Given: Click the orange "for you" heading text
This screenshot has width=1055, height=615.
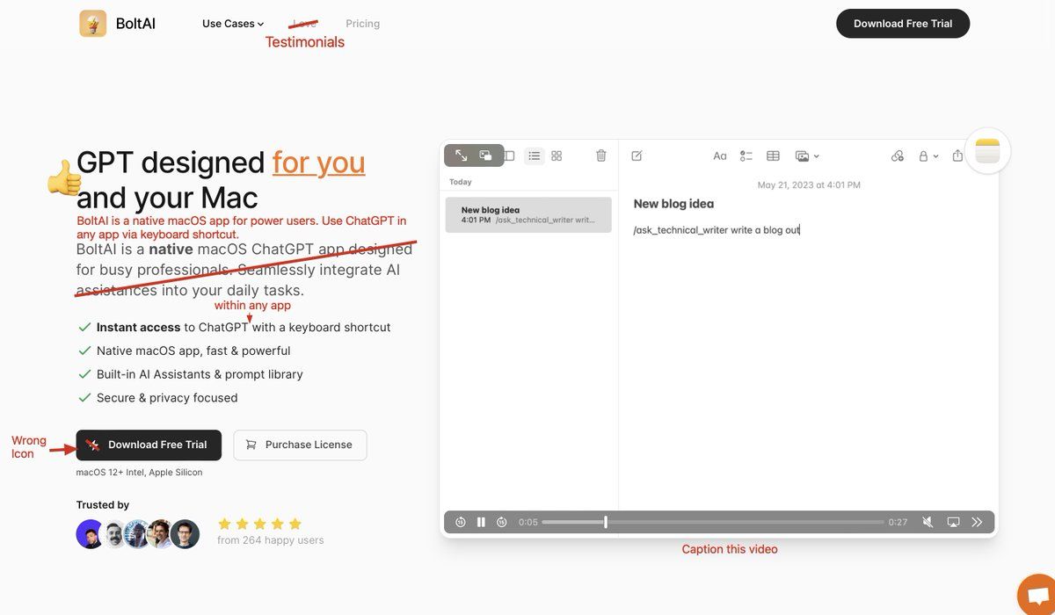Looking at the screenshot, I should 318,162.
